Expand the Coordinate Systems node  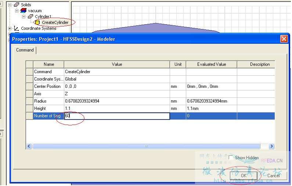(10, 29)
